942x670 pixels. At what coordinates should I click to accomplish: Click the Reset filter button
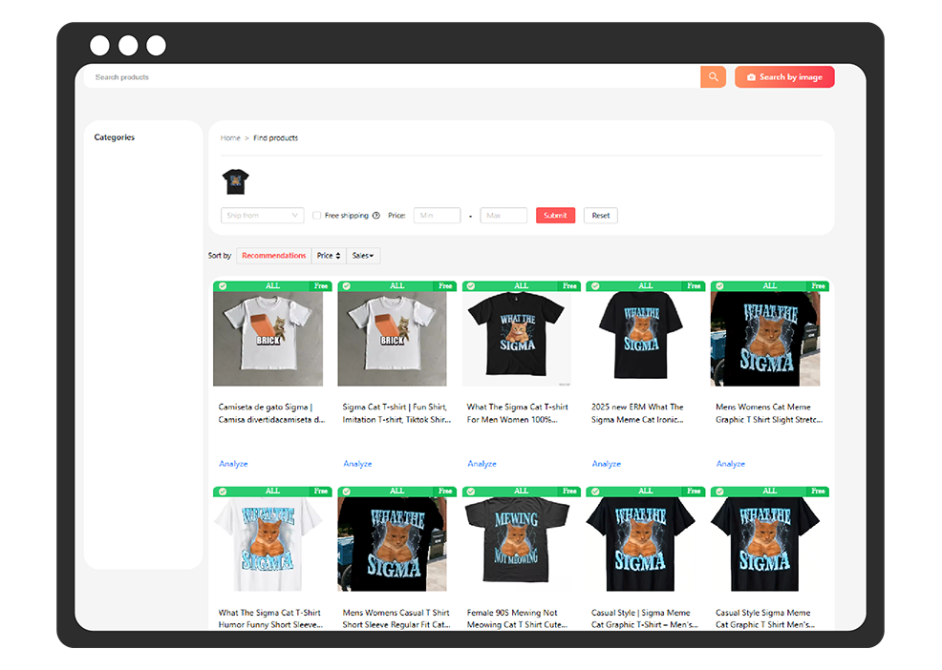[x=600, y=216]
